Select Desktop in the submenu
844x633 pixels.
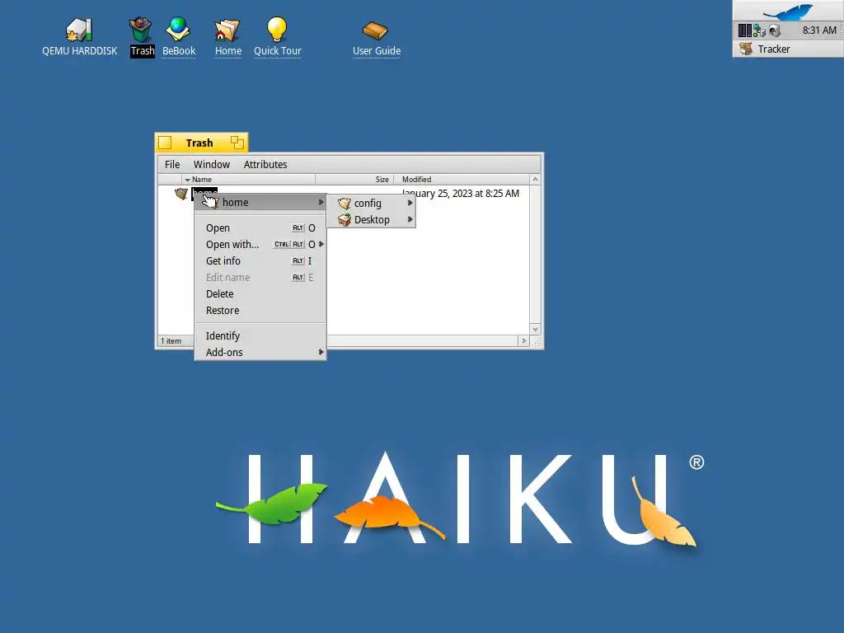(x=371, y=219)
